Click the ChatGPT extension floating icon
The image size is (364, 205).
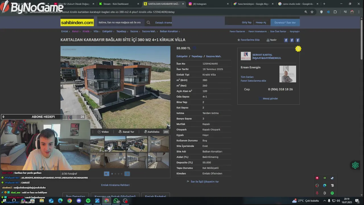[x=355, y=165]
